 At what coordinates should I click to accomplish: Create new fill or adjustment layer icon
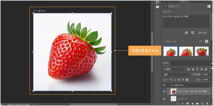click(x=193, y=103)
